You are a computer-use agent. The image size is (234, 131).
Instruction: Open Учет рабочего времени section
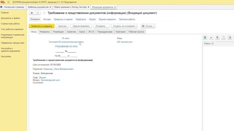pos(12,29)
